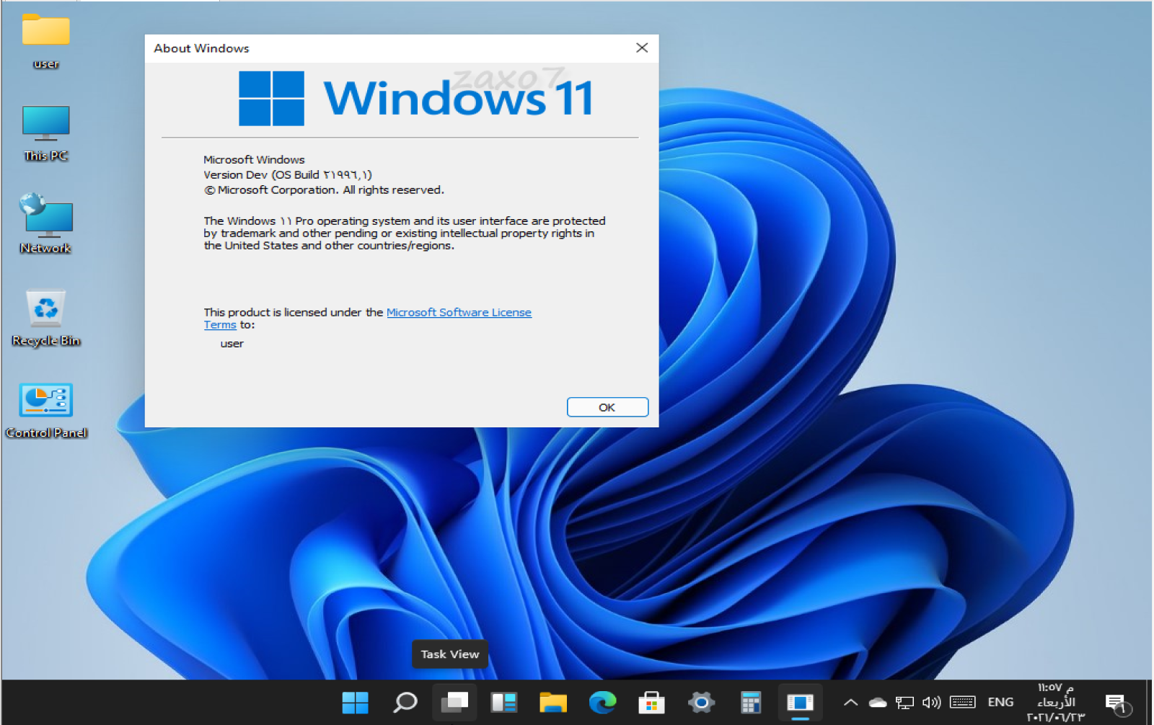Click the About Windows title bar text
Viewport: 1154px width, 725px height.
point(201,48)
